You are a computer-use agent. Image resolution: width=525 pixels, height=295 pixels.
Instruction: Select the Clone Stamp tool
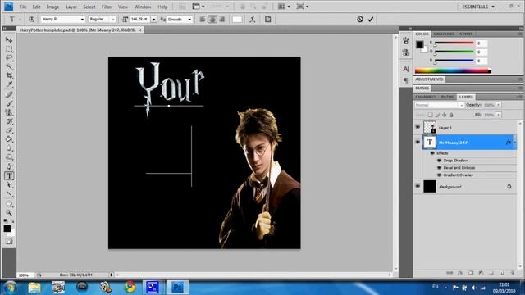9,113
